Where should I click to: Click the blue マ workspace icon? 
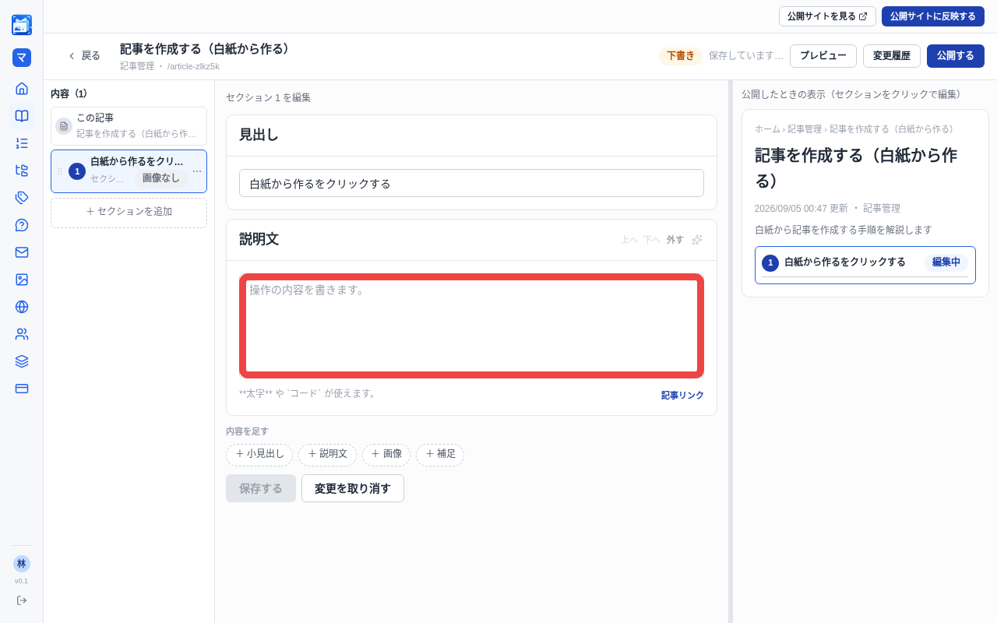pyautogui.click(x=22, y=58)
